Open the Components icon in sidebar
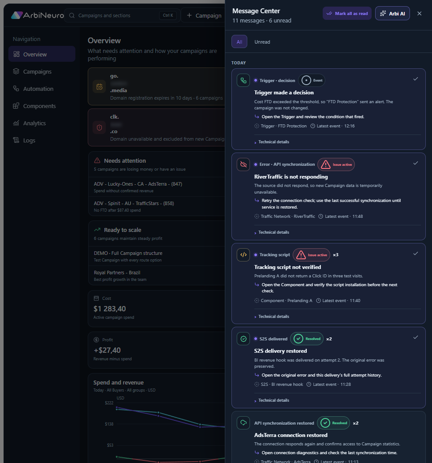Image resolution: width=432 pixels, height=463 pixels. click(16, 106)
